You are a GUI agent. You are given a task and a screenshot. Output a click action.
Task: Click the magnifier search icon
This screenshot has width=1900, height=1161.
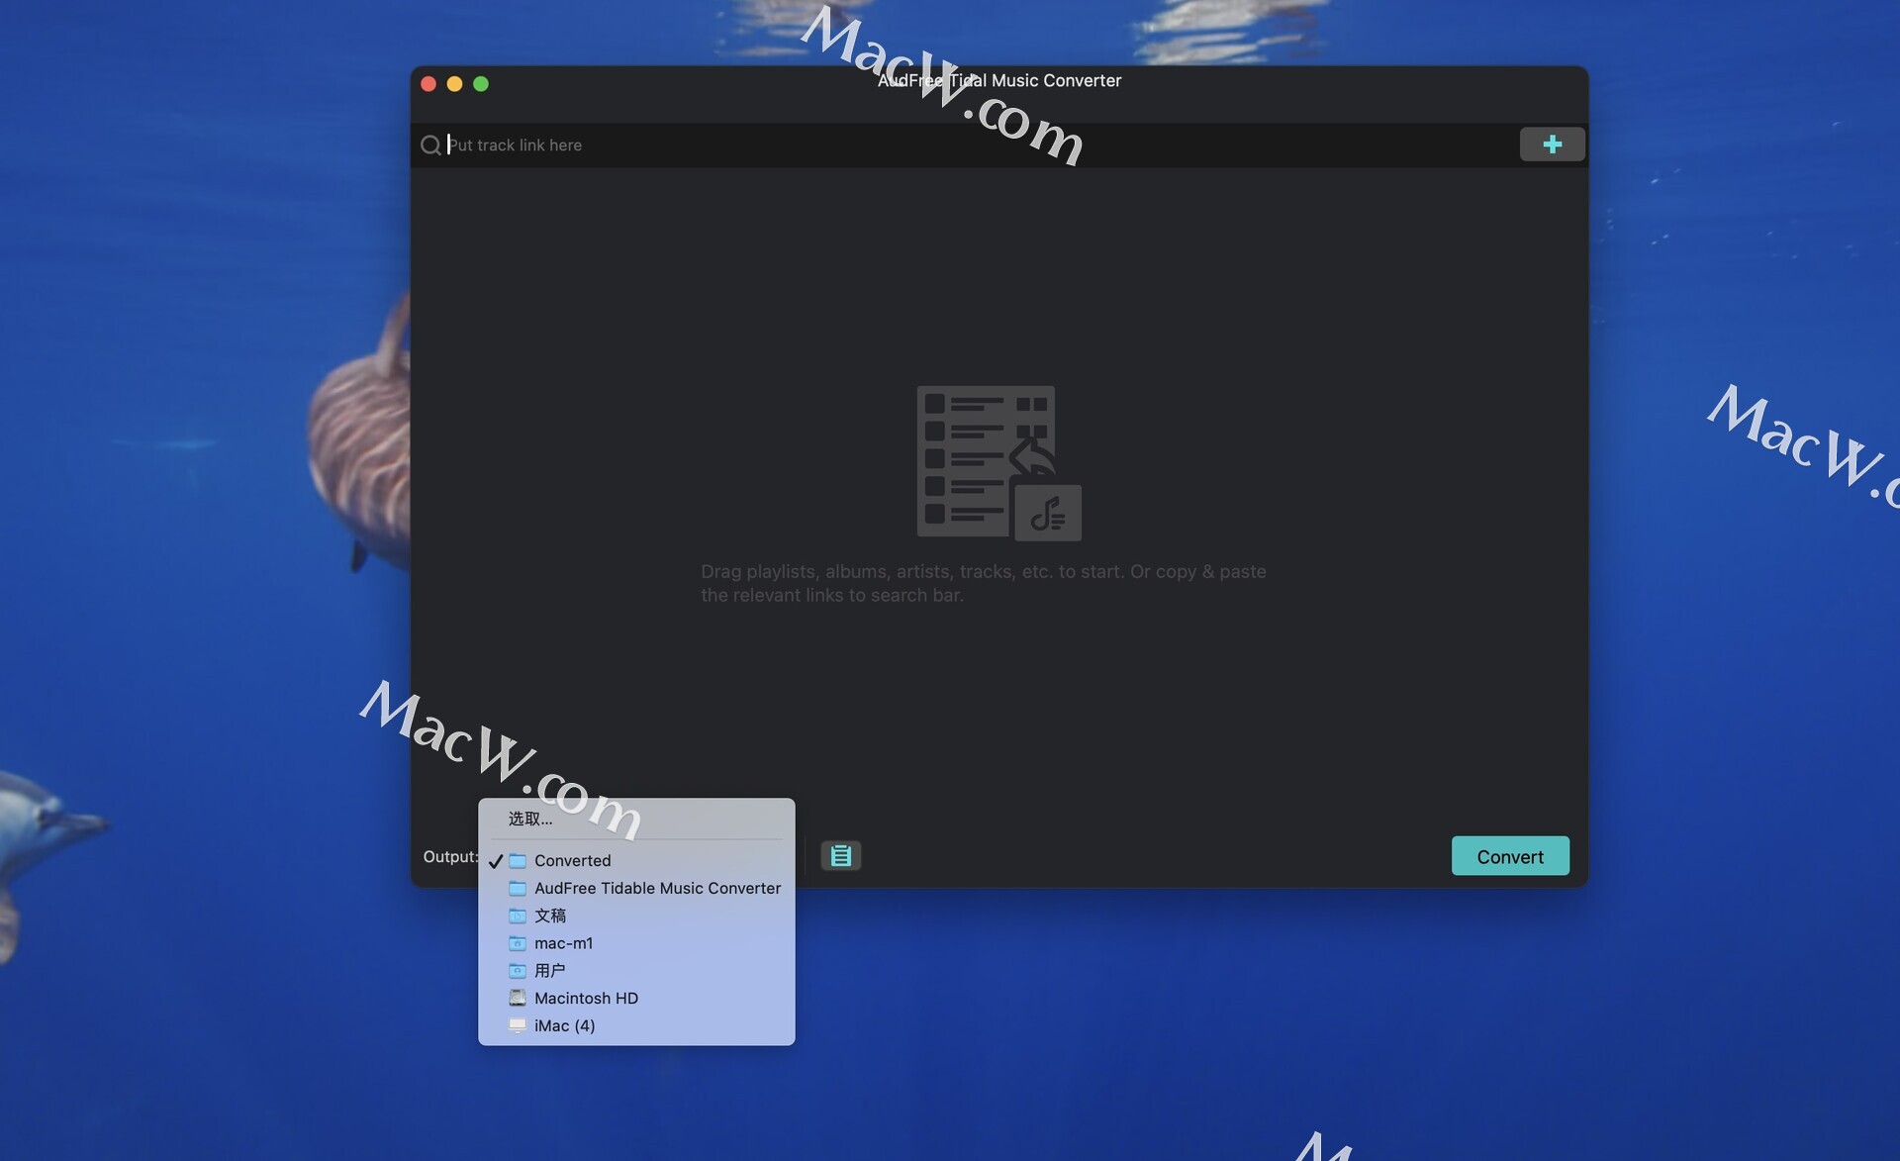(430, 145)
